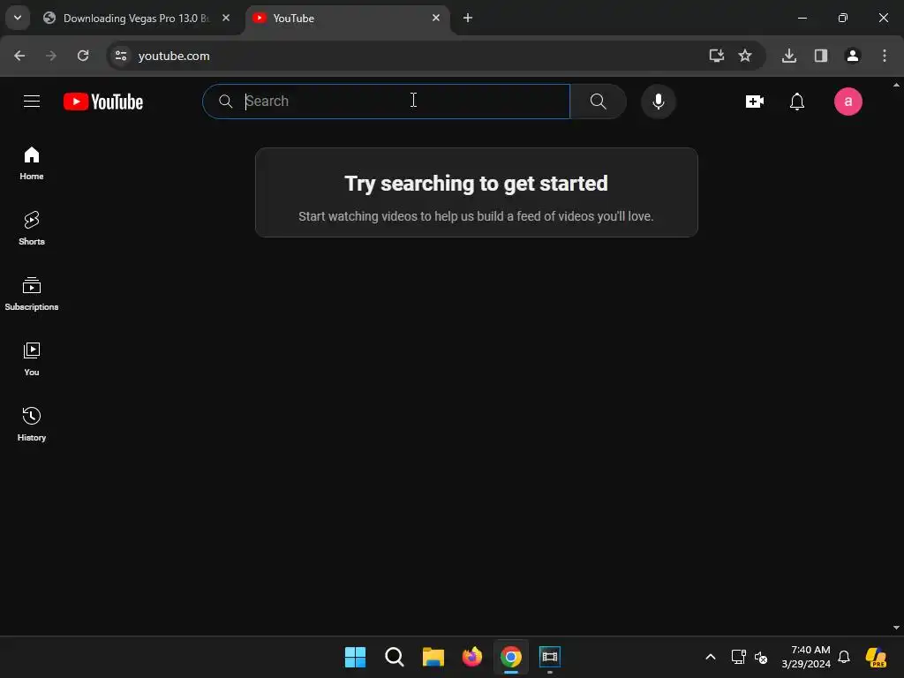Launch Firefox from taskbar
904x678 pixels.
[x=472, y=657]
